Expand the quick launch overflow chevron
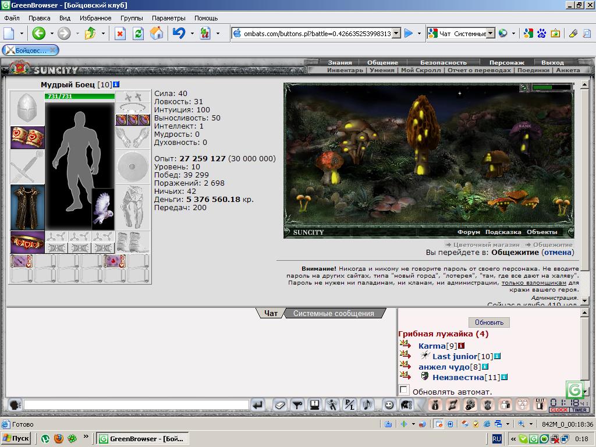Image resolution: width=596 pixels, height=447 pixels. coord(86,437)
